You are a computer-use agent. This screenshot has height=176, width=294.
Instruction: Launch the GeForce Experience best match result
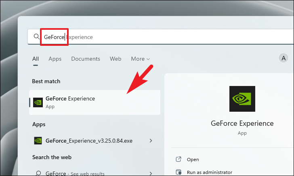click(x=94, y=102)
